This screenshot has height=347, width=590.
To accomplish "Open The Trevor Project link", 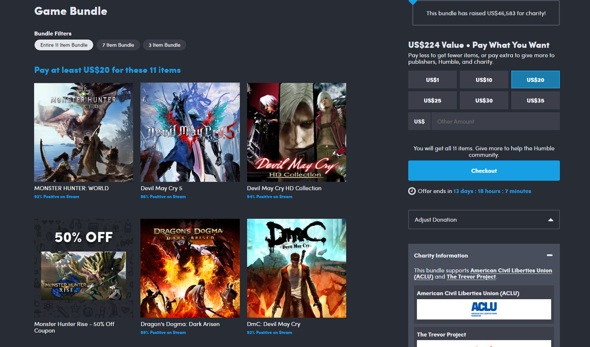I will (471, 277).
